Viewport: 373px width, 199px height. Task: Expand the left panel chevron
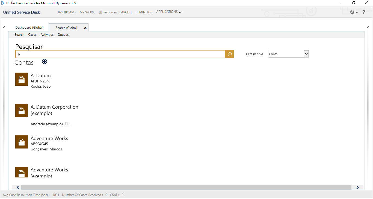pos(4,27)
